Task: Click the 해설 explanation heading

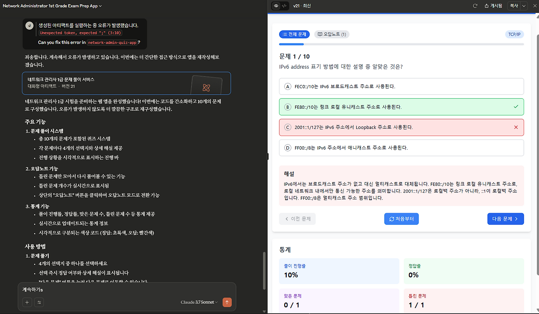Action: click(x=289, y=174)
